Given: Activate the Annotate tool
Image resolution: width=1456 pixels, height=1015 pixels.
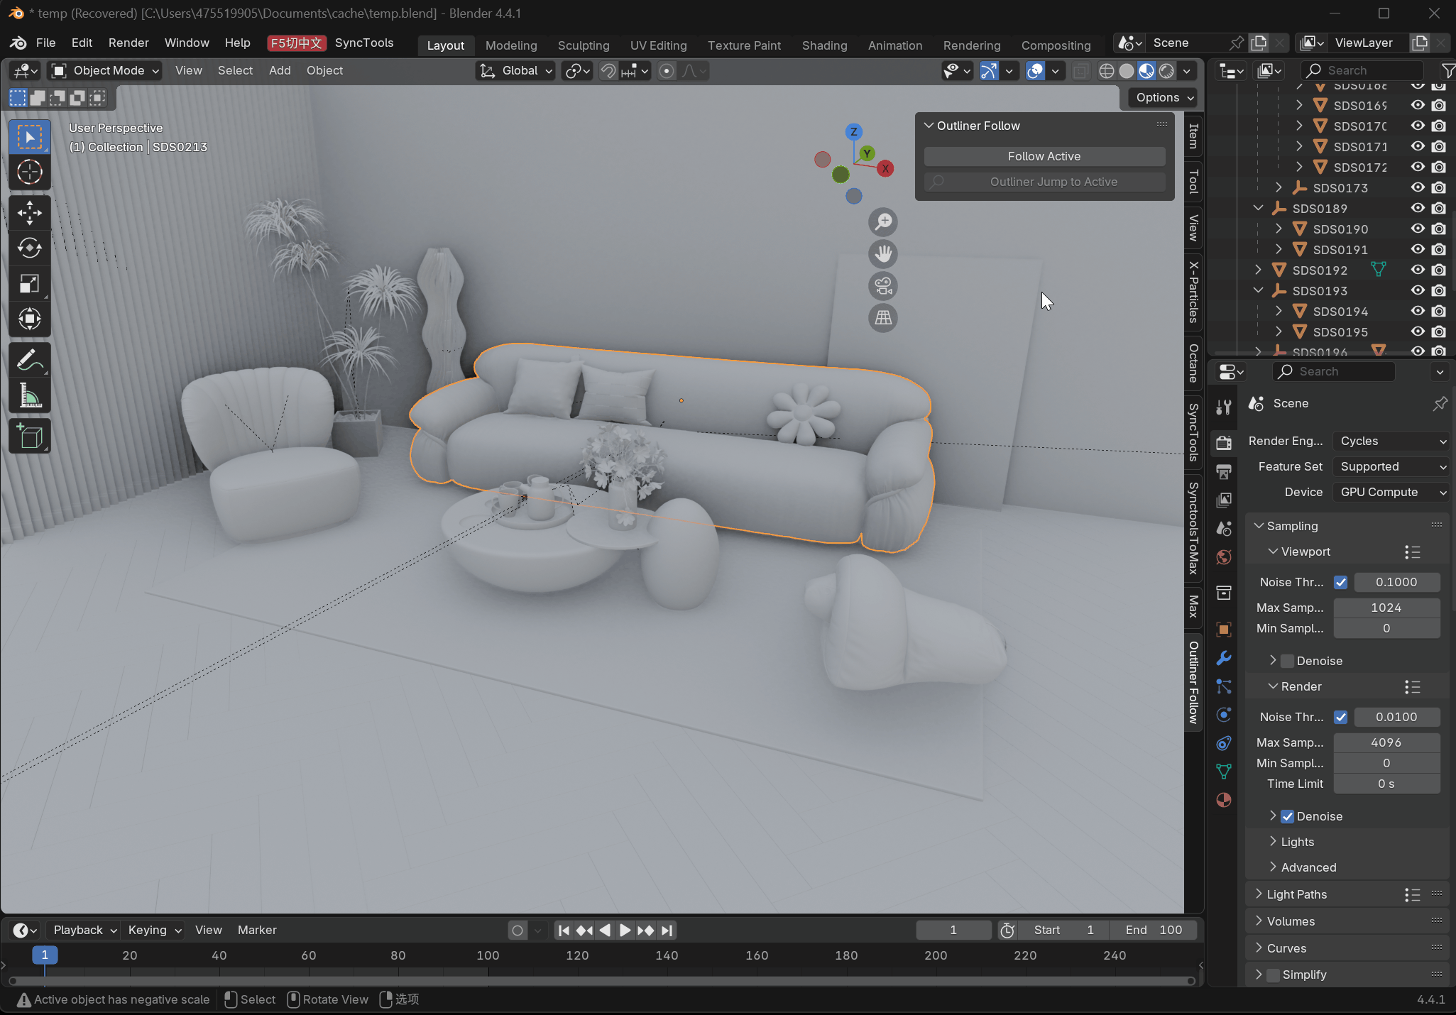Looking at the screenshot, I should click(29, 361).
